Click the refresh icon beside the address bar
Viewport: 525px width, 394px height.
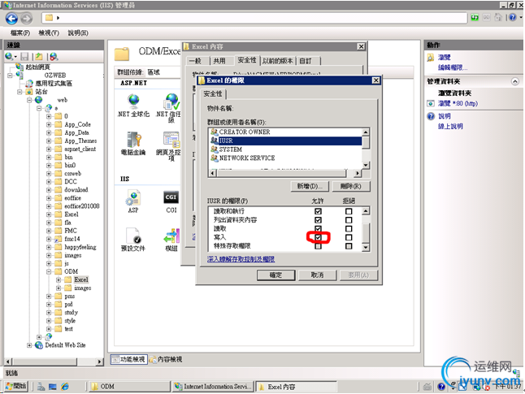point(475,17)
